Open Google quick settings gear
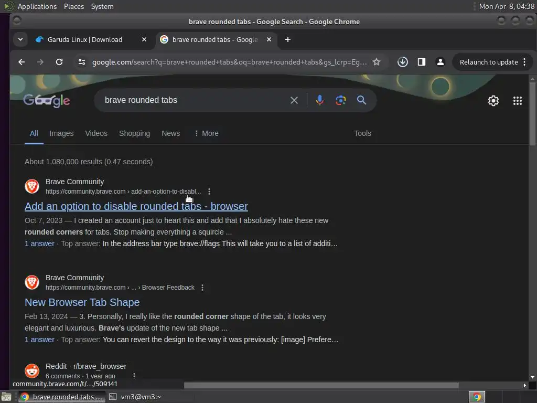Screen dimensions: 537x403 point(493,101)
